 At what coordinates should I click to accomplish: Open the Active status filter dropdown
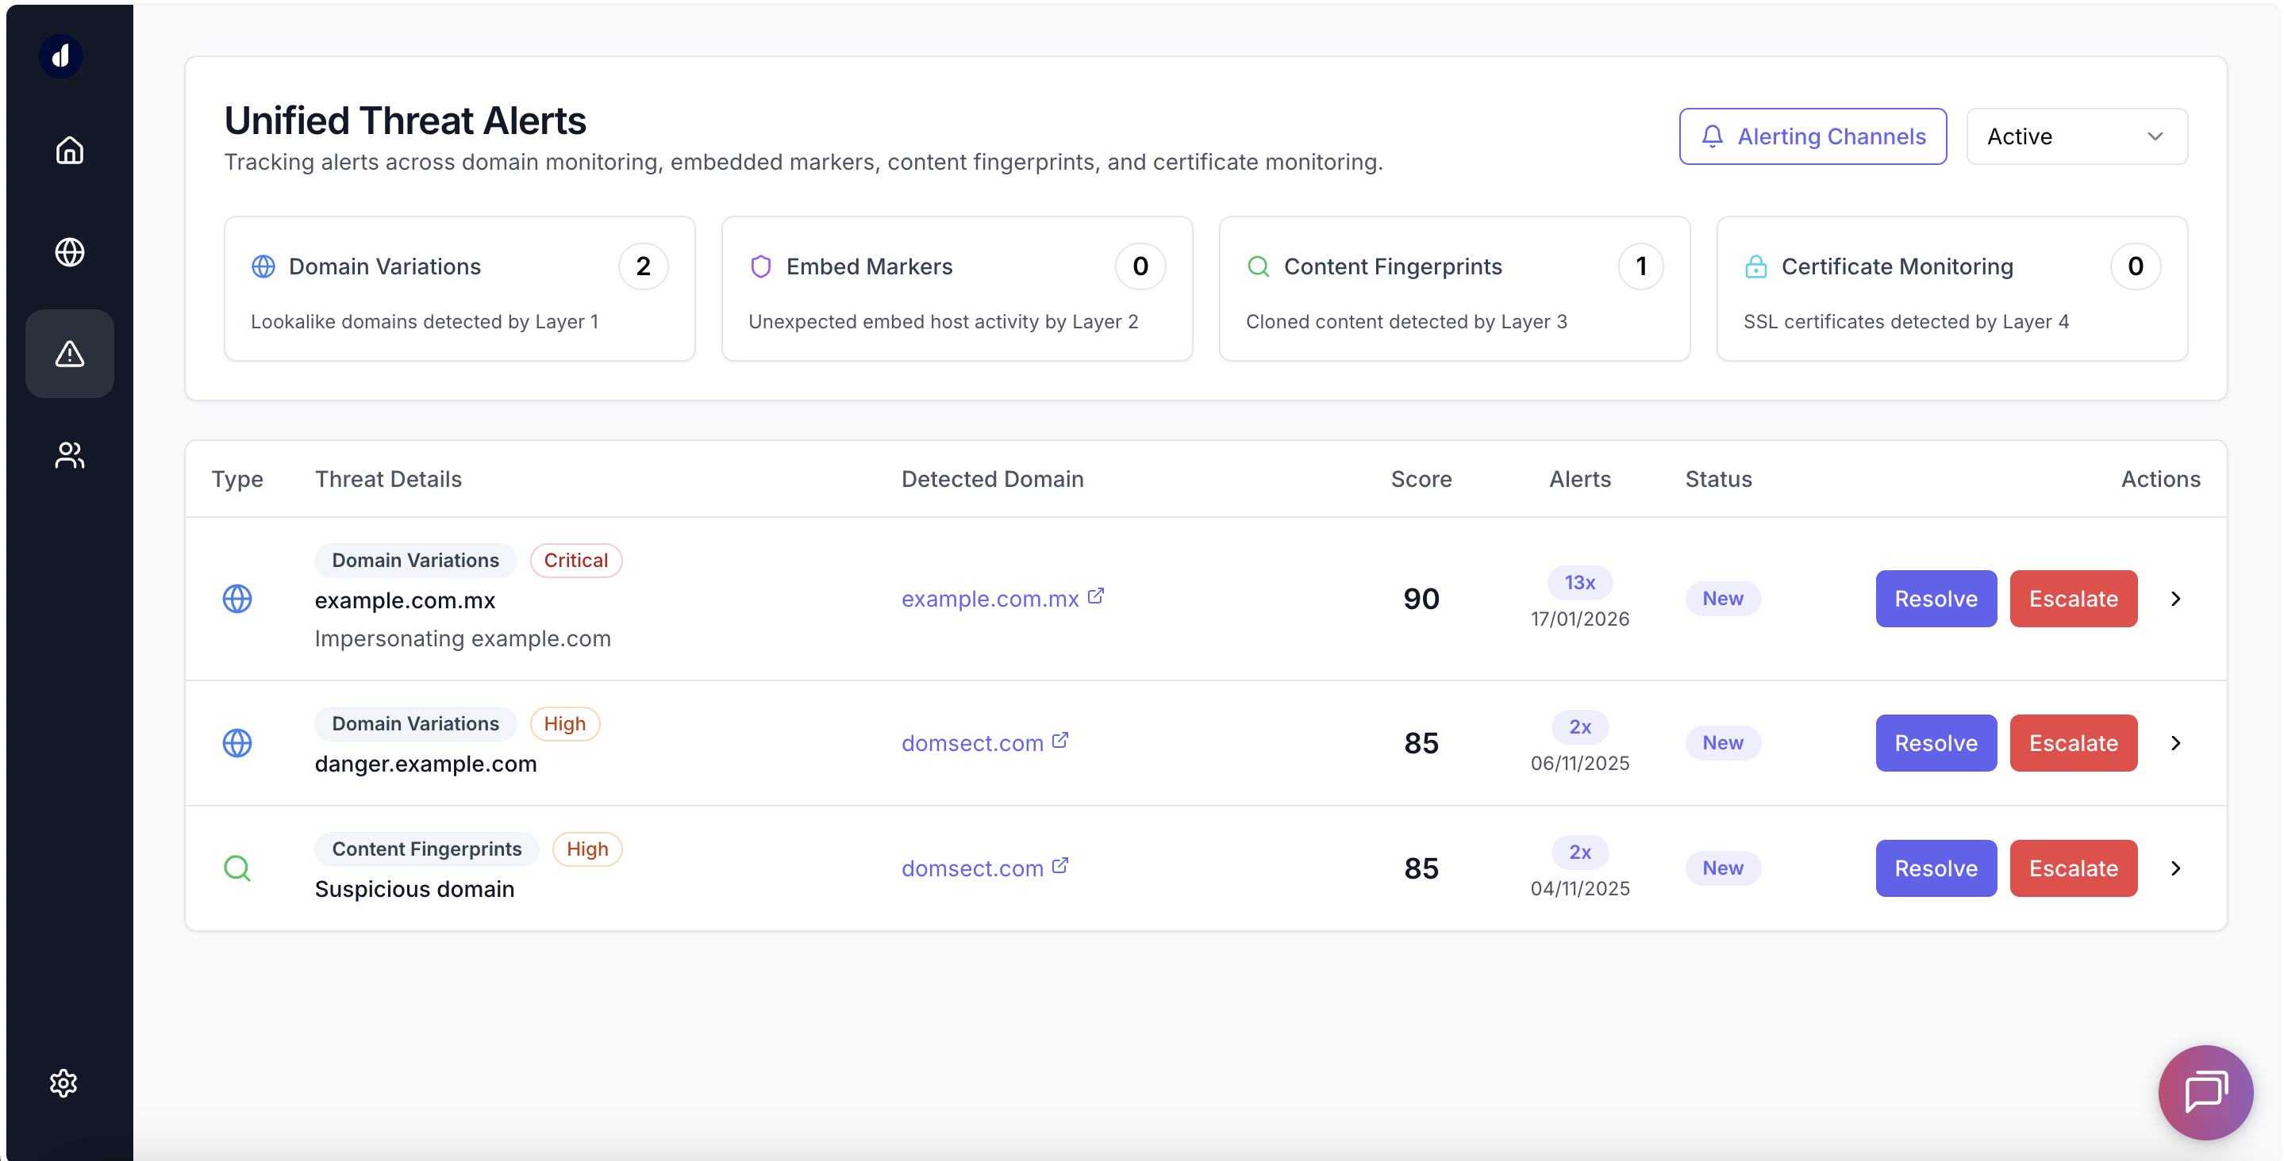click(2077, 136)
